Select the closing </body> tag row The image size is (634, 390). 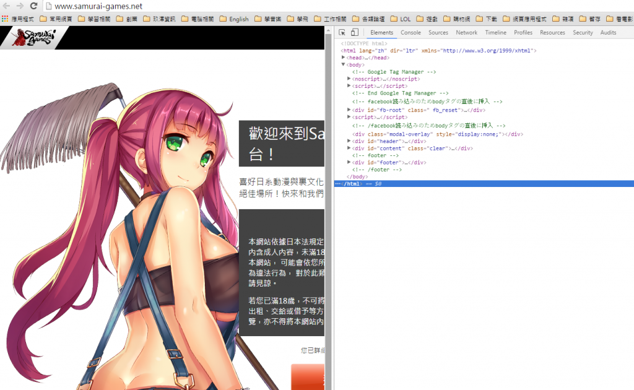[357, 176]
